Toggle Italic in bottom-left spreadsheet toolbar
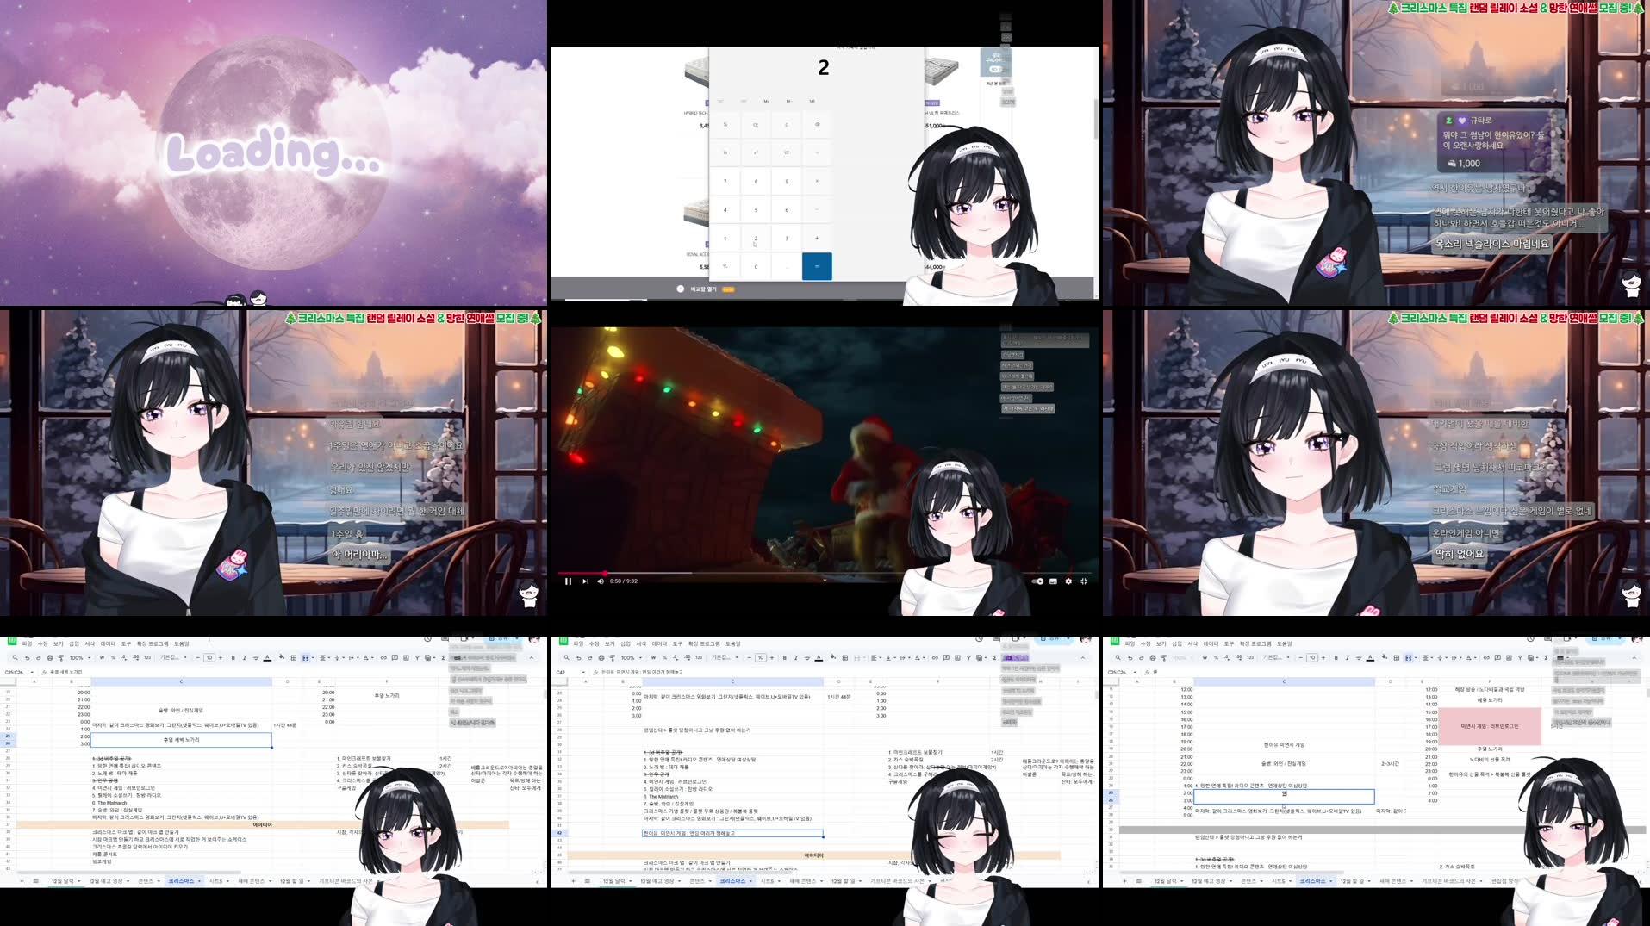This screenshot has width=1650, height=926. tap(245, 658)
